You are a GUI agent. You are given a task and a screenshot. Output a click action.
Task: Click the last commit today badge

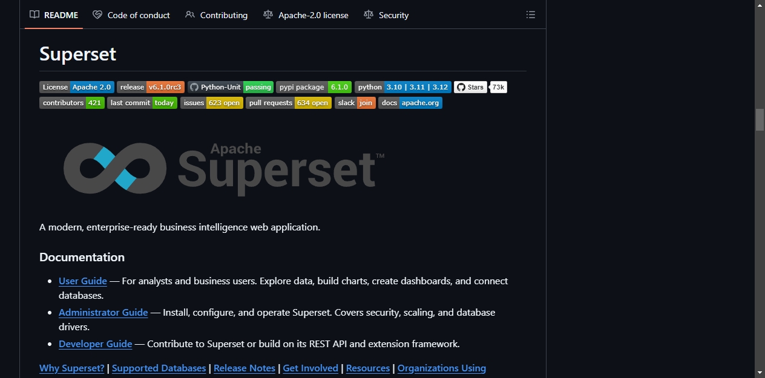[142, 103]
